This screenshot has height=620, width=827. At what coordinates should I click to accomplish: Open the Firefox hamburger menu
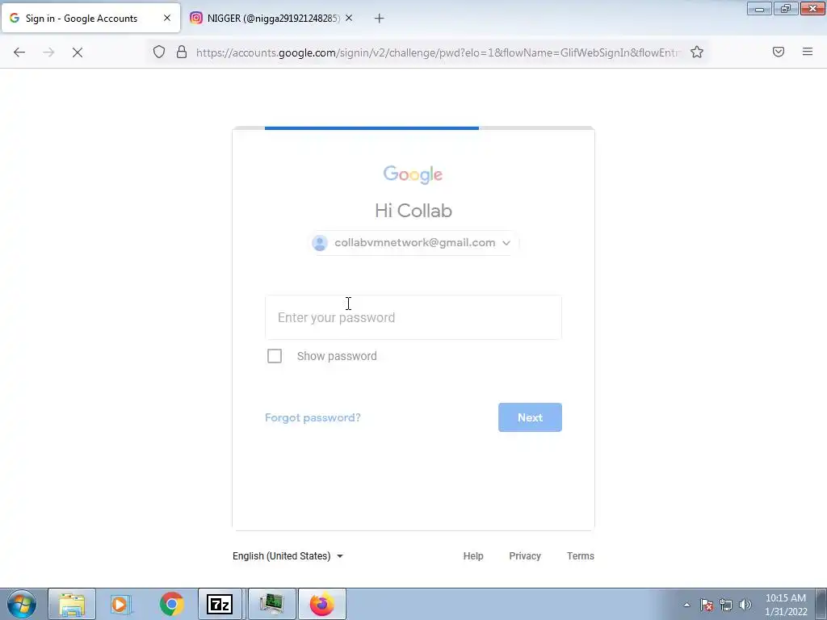[x=808, y=52]
